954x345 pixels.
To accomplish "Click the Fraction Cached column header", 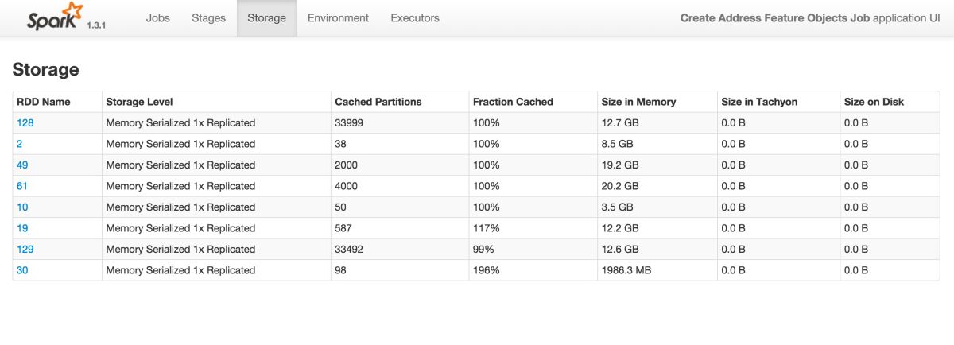I will pos(513,102).
